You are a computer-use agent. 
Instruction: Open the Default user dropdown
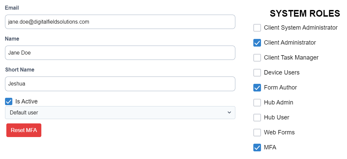pos(120,112)
